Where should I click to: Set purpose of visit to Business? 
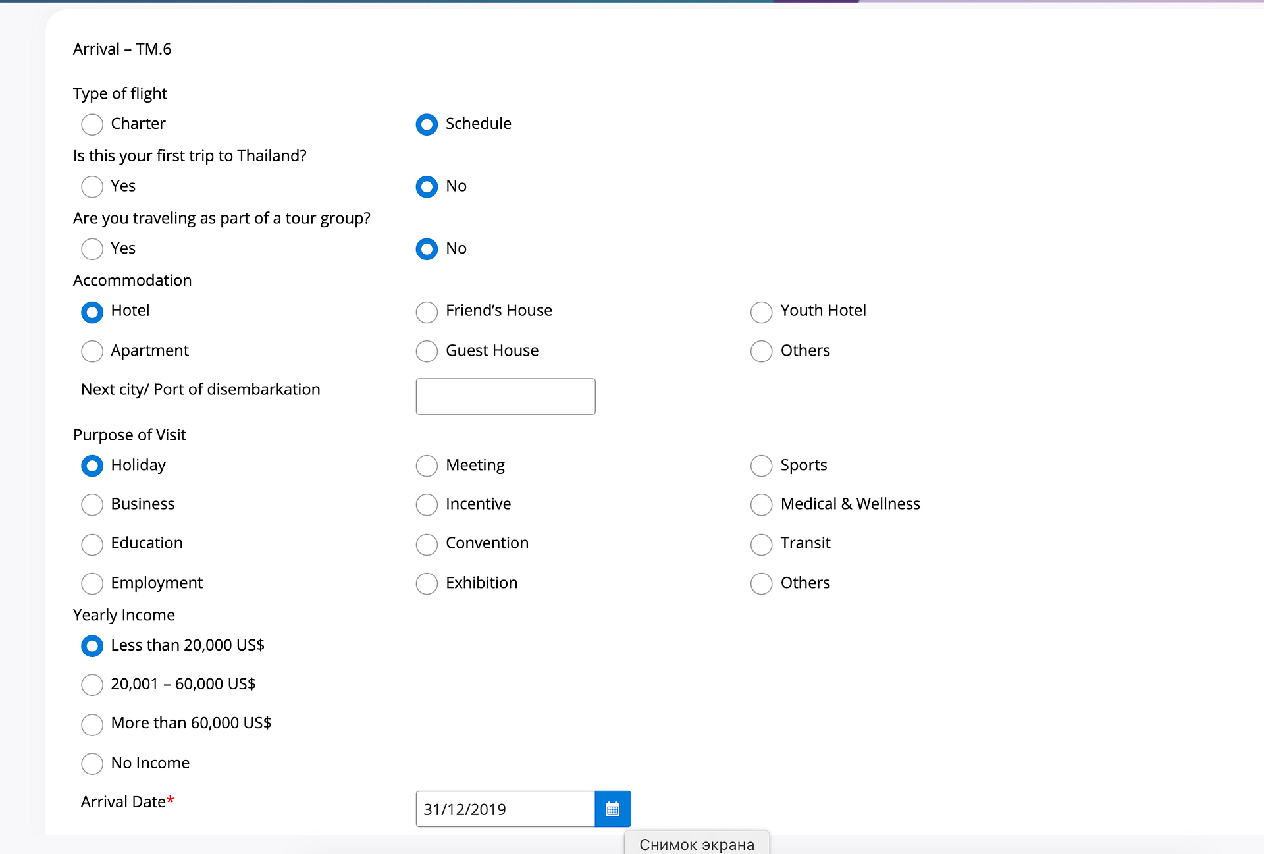(x=92, y=504)
